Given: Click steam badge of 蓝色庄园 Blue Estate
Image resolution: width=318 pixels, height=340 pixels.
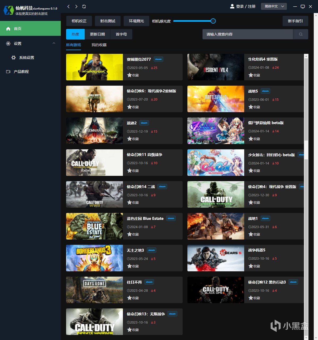Looking at the screenshot, I should coord(171,218).
